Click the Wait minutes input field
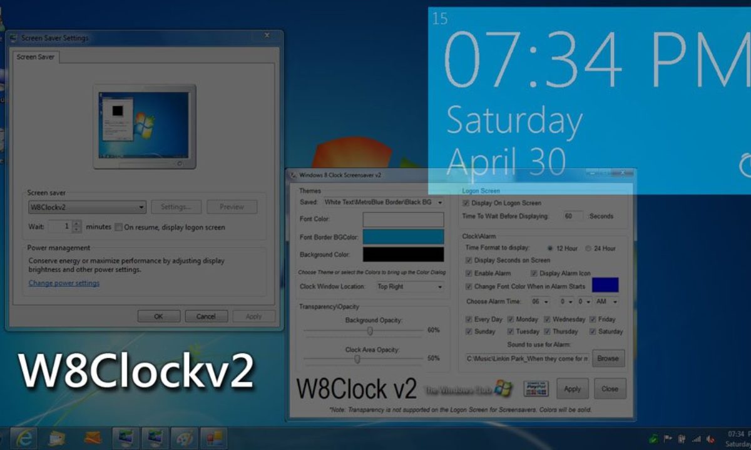Image resolution: width=751 pixels, height=450 pixels. 60,227
